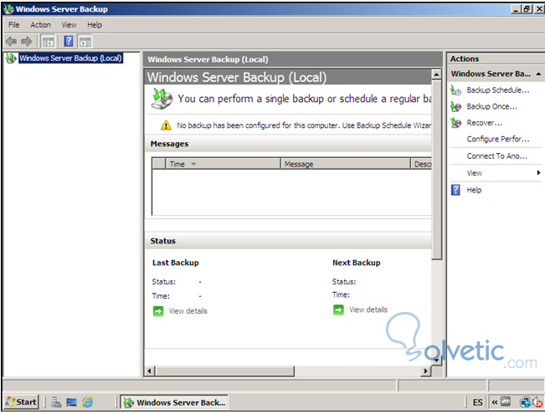Open Help in Actions pane
This screenshot has height=414, width=545.
point(474,190)
